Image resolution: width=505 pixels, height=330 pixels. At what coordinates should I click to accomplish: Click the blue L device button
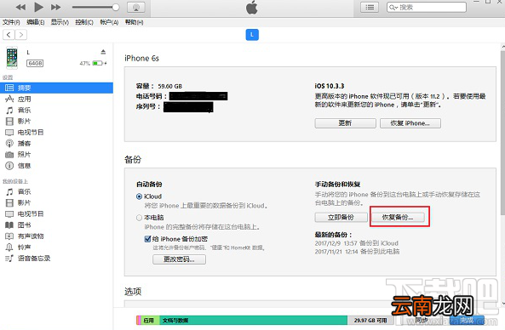click(x=252, y=35)
